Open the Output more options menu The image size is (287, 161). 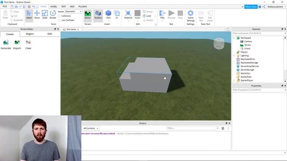tap(228, 128)
